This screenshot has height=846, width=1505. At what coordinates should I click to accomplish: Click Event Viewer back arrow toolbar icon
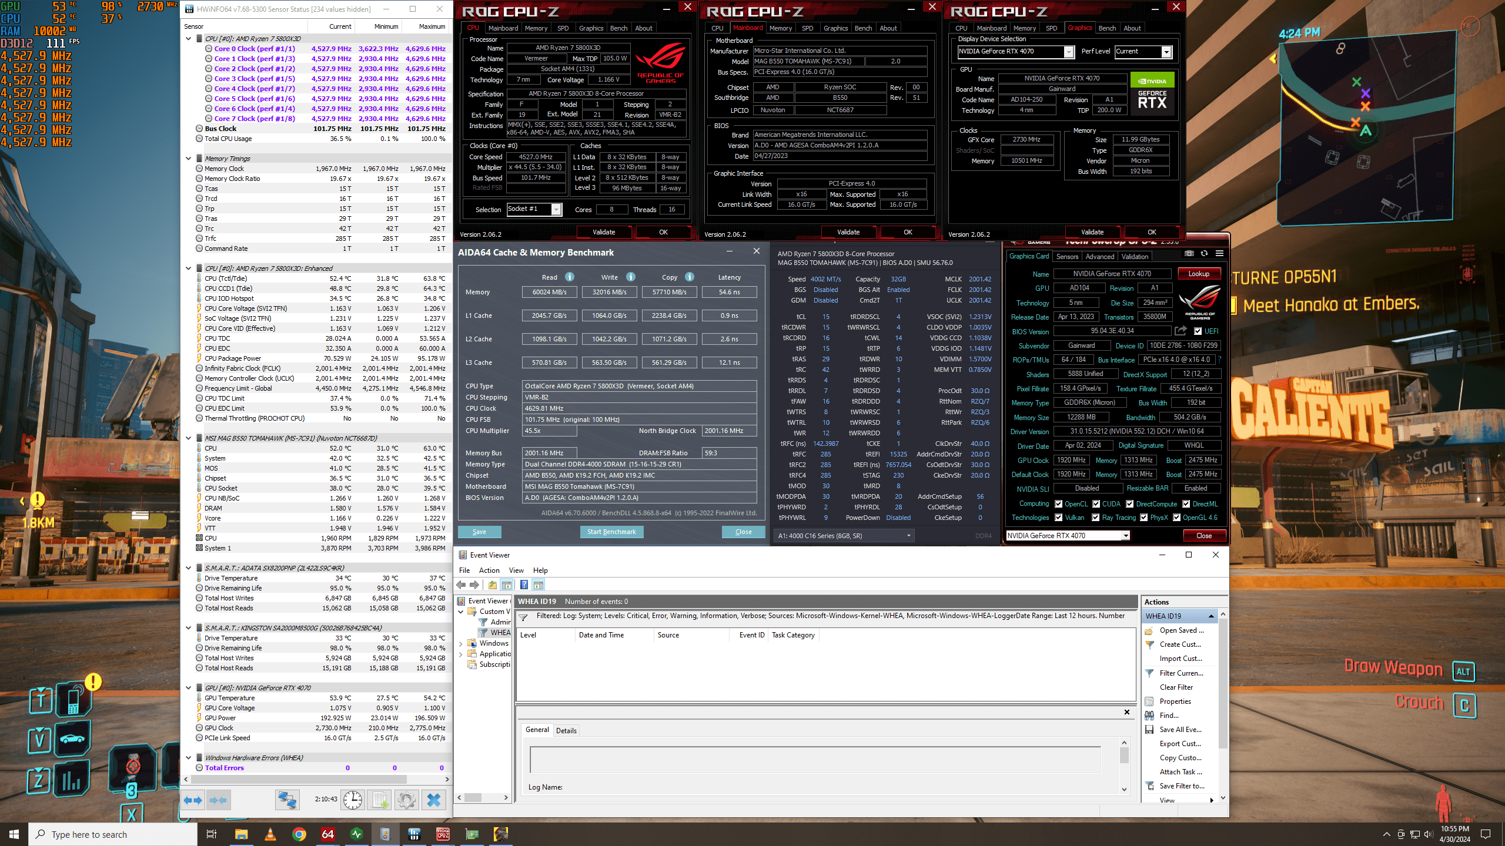pos(461,585)
